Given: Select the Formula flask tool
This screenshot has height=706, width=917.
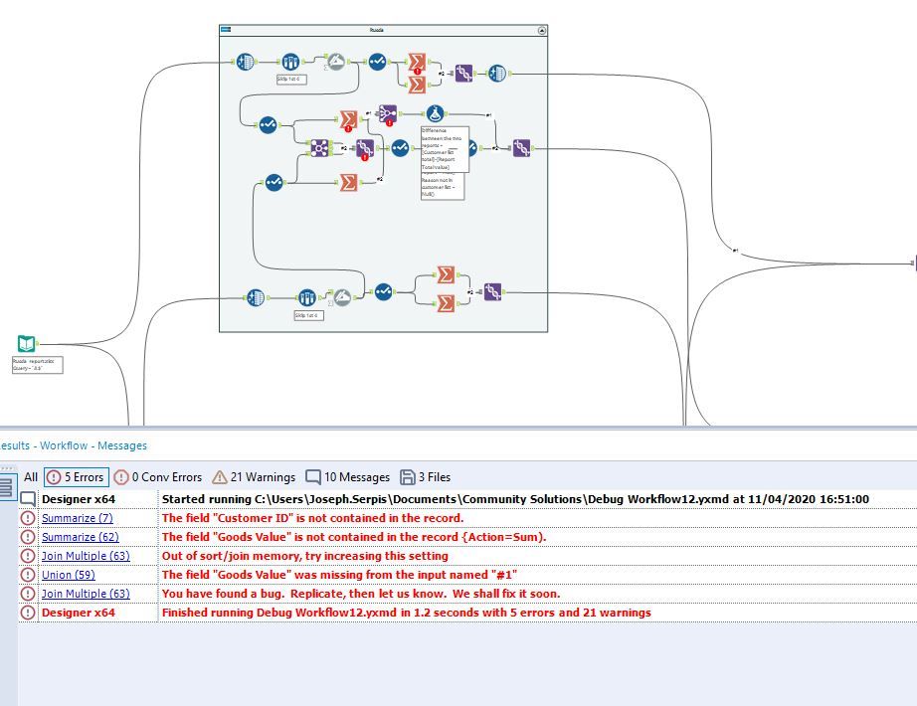Looking at the screenshot, I should 435,113.
